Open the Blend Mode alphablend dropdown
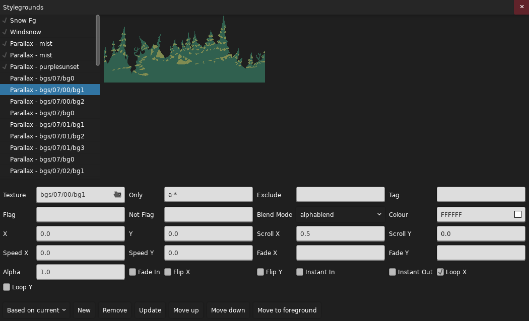The image size is (529, 321). (x=341, y=214)
